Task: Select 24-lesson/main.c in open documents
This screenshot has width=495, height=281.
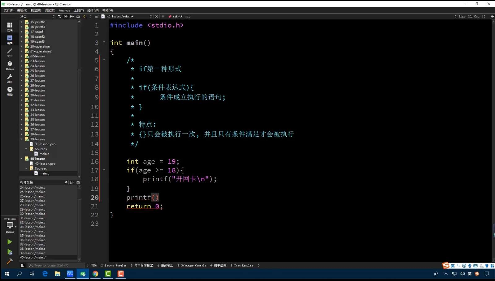Action: 33,187
